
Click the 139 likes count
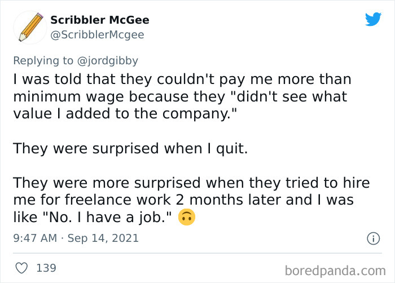point(46,268)
